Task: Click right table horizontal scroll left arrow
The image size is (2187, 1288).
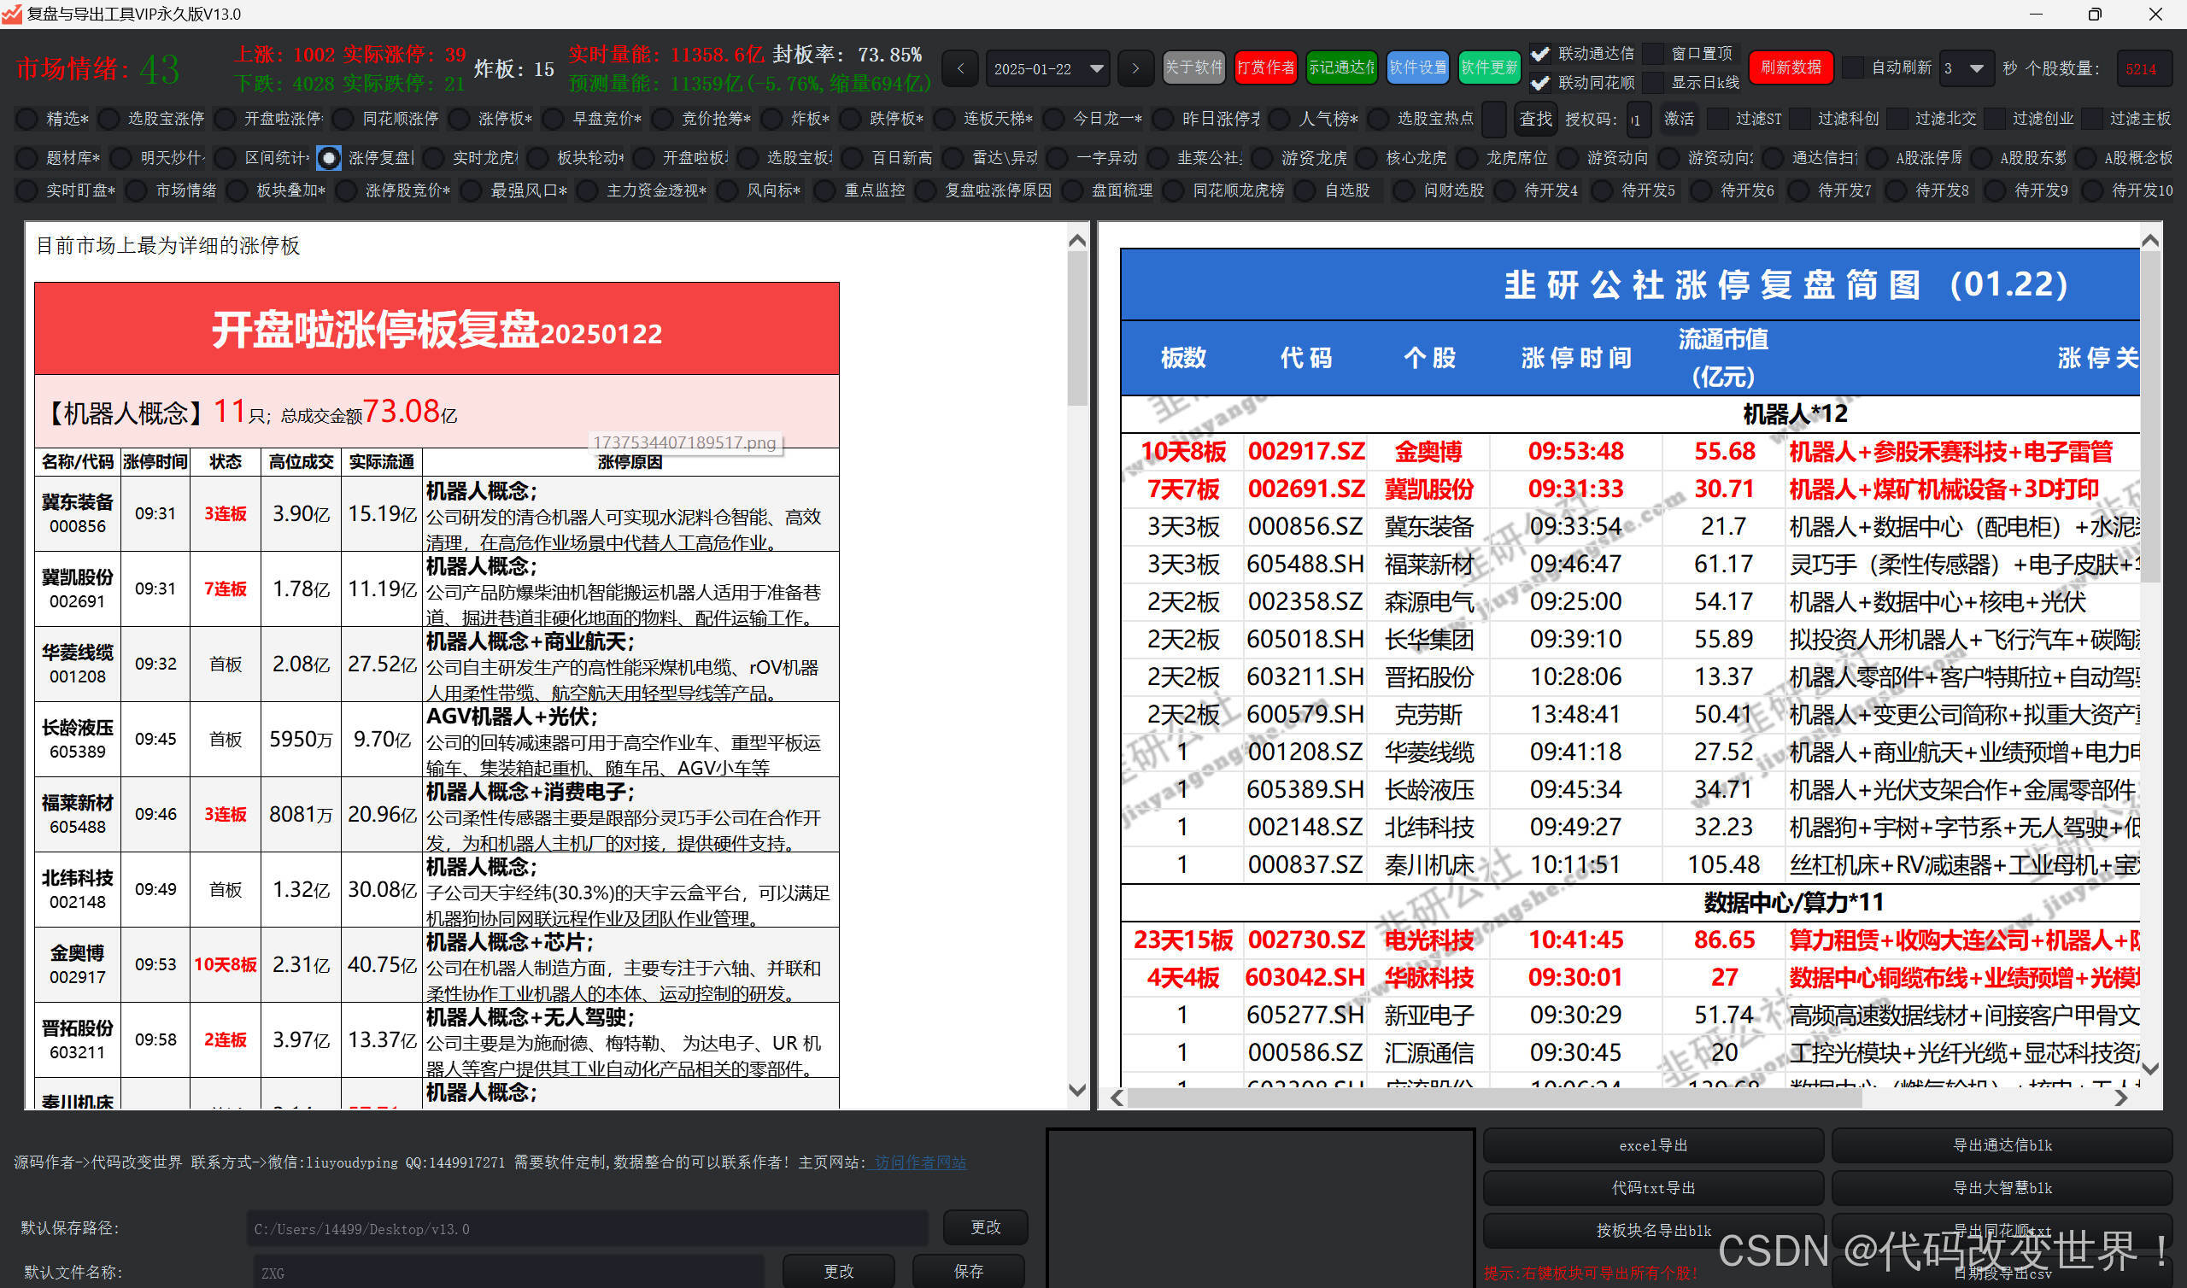Action: coord(1117,1098)
